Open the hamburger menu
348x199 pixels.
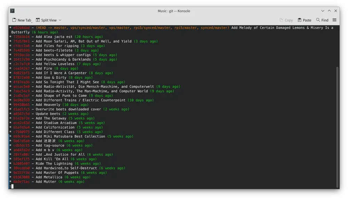[334, 20]
